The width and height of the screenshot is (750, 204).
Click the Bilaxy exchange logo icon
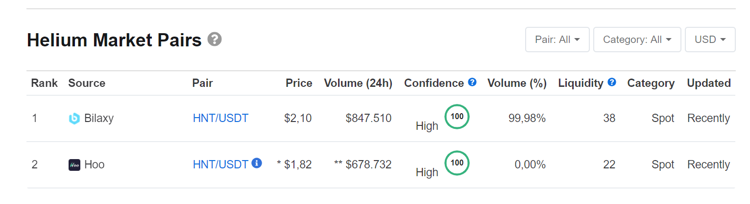[x=74, y=119]
